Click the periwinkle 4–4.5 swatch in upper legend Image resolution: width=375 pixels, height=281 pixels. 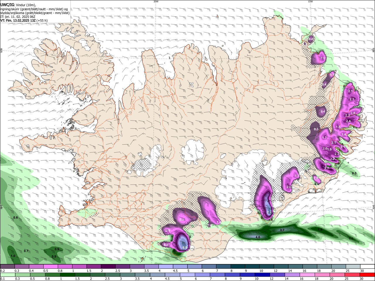(x=166, y=266)
